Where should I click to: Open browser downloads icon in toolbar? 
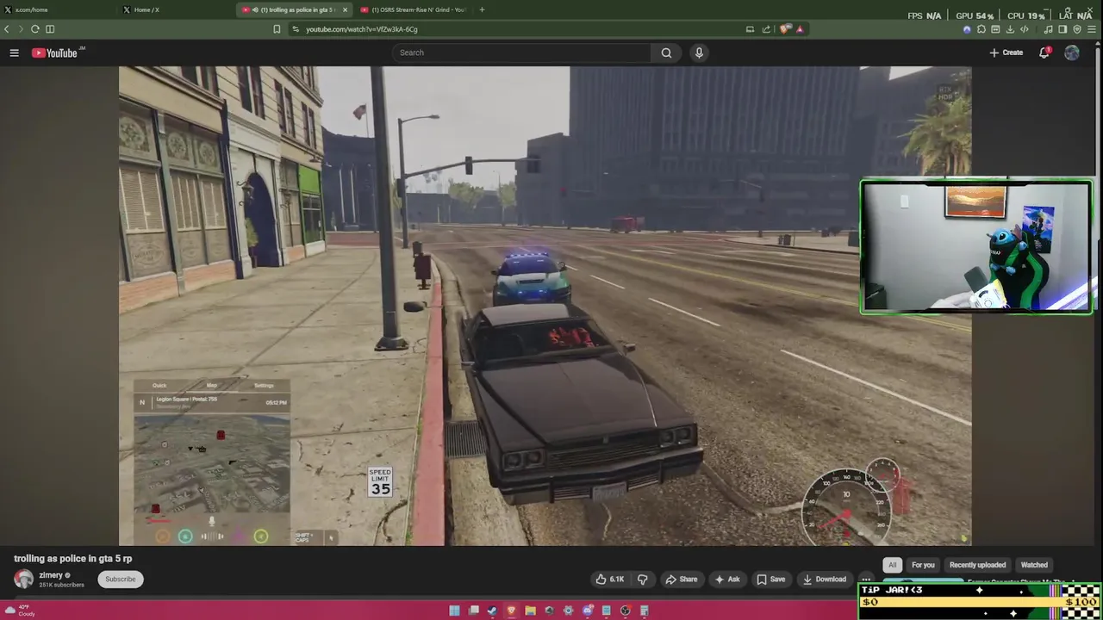coord(1009,29)
